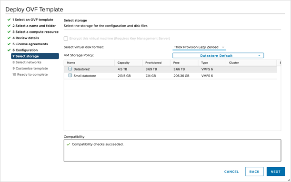Click the 213.5 GB capacity cell
The image size is (291, 182).
click(x=124, y=76)
